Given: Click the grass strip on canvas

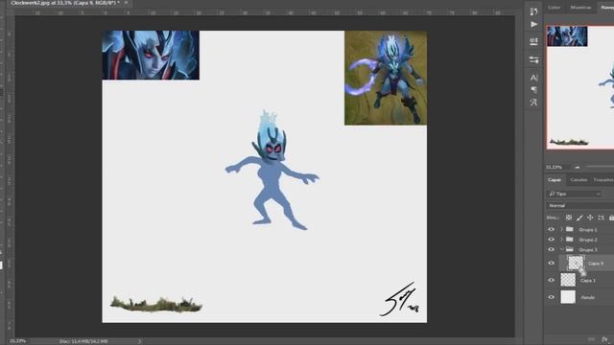Looking at the screenshot, I should [x=156, y=305].
